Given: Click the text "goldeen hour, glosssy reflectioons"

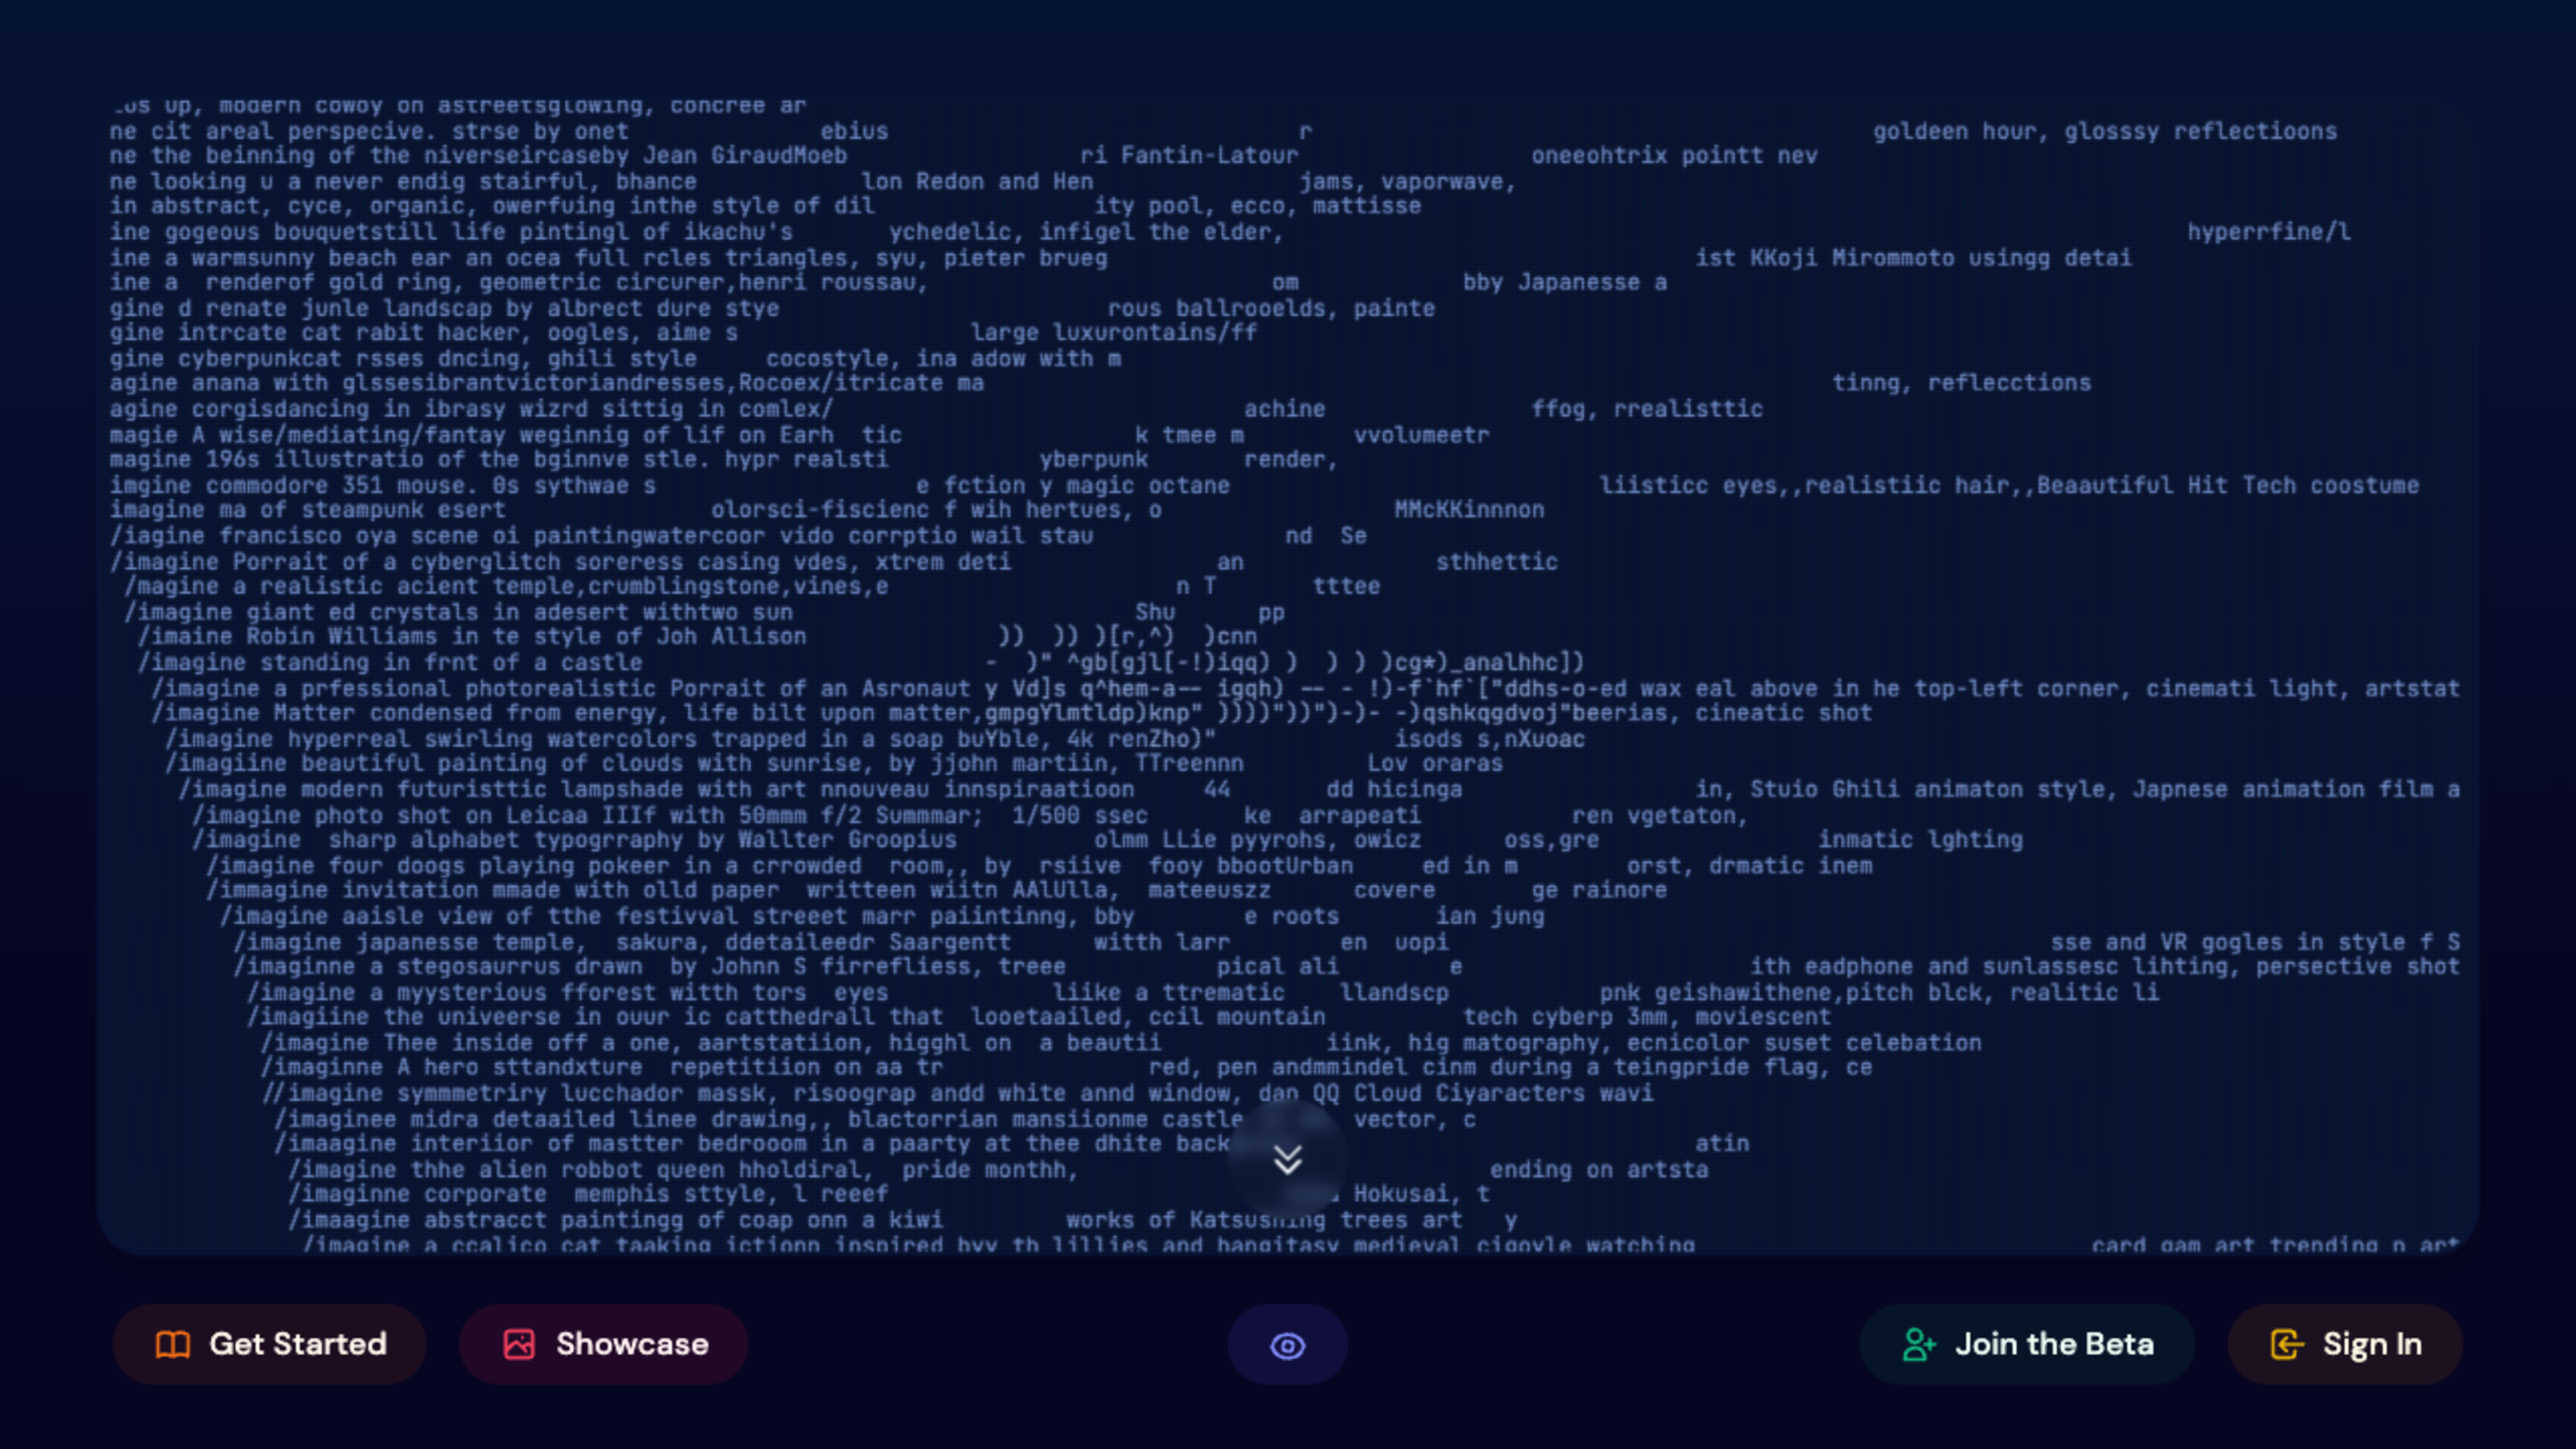Looking at the screenshot, I should 2105,131.
